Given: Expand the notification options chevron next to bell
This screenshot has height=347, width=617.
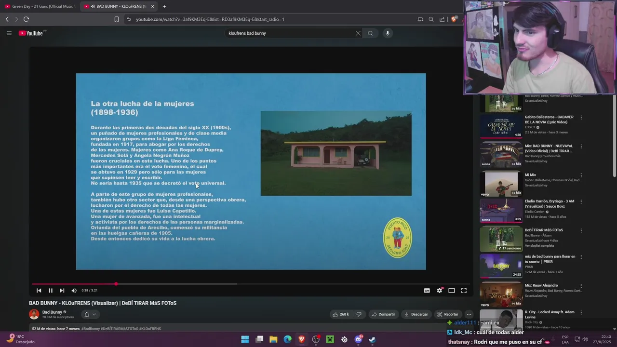Looking at the screenshot, I should (x=94, y=314).
